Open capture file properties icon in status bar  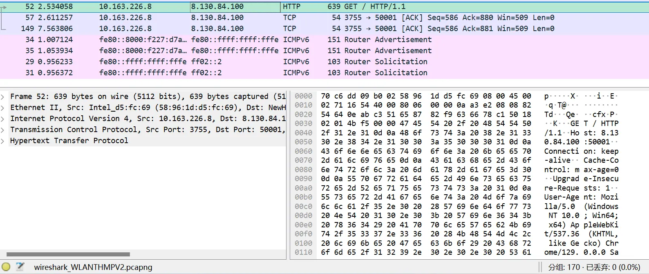20,267
